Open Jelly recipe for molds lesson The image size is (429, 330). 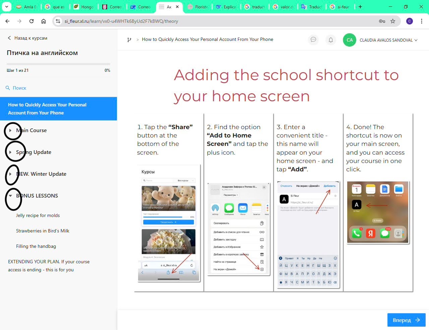38,215
